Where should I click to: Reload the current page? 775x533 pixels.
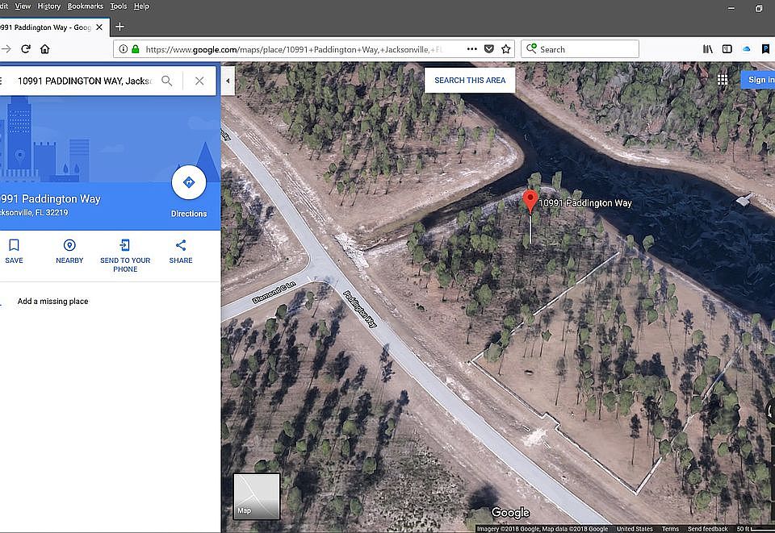pyautogui.click(x=26, y=49)
